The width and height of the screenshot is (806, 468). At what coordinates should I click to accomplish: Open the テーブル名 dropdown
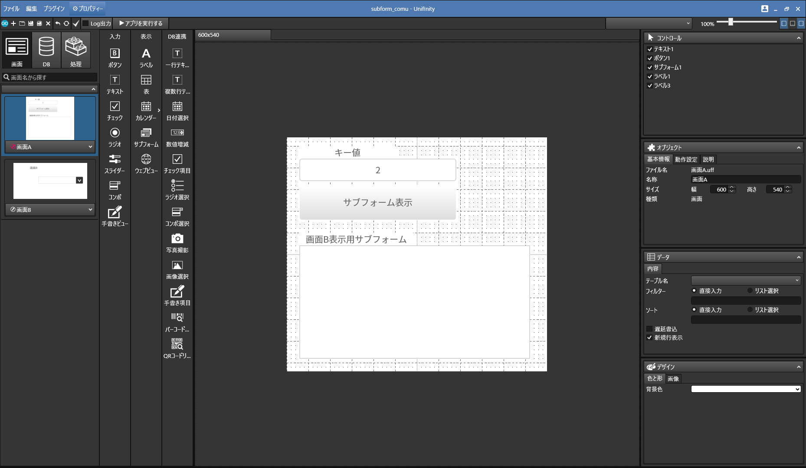pyautogui.click(x=745, y=280)
